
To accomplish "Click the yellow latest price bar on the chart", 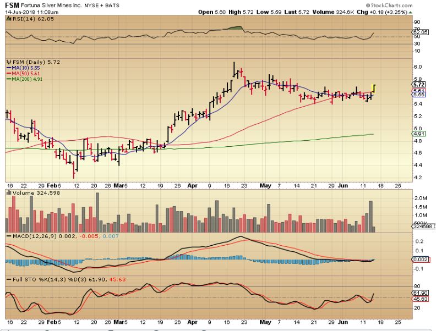I will (x=374, y=89).
